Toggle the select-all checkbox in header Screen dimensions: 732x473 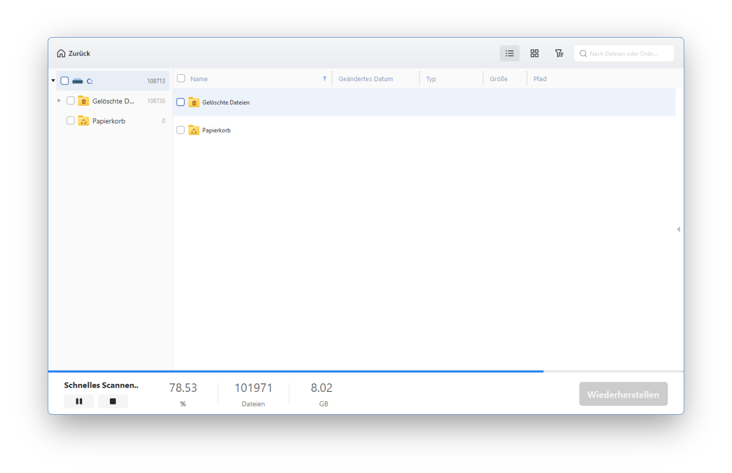(181, 78)
